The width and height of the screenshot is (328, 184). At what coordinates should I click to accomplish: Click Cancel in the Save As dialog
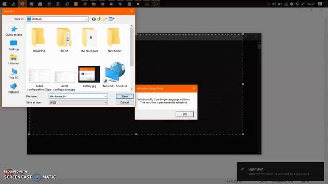(125, 102)
